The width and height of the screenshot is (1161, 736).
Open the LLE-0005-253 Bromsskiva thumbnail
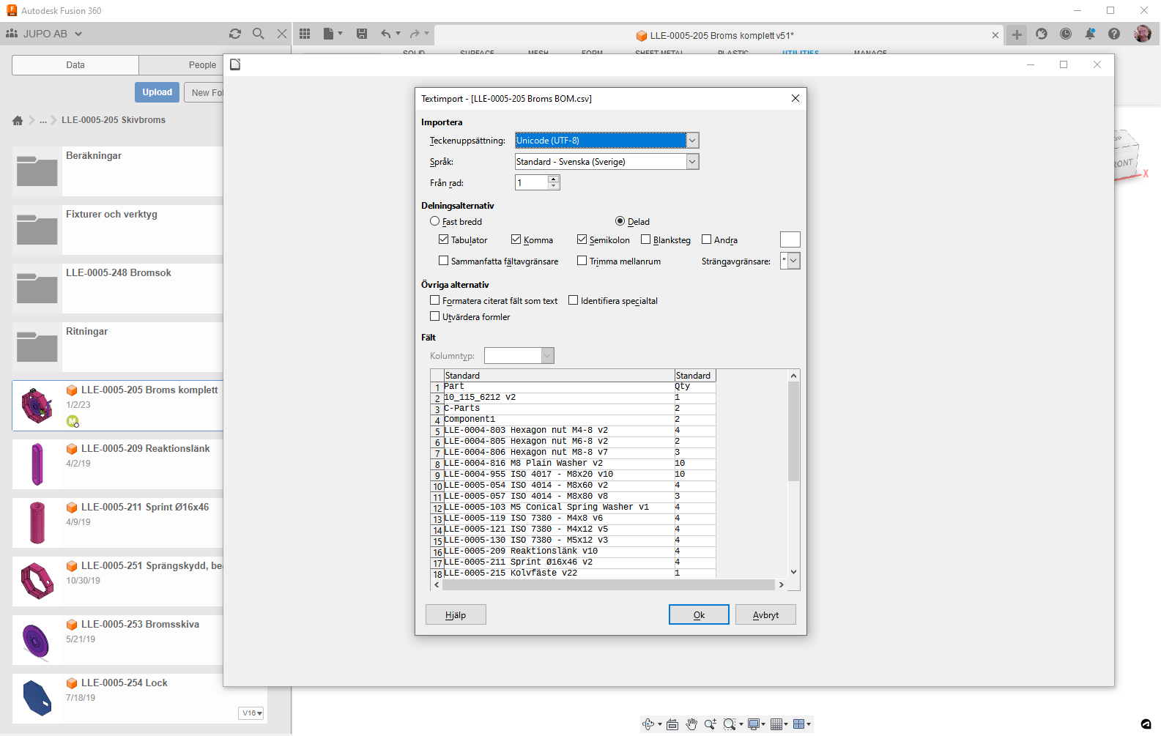click(x=37, y=640)
